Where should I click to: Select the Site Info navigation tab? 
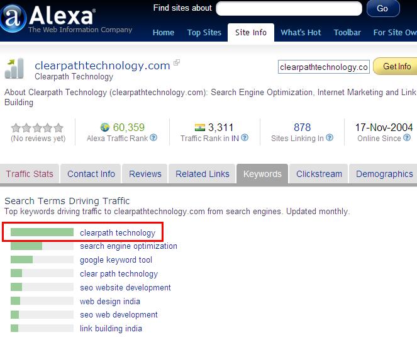[251, 33]
